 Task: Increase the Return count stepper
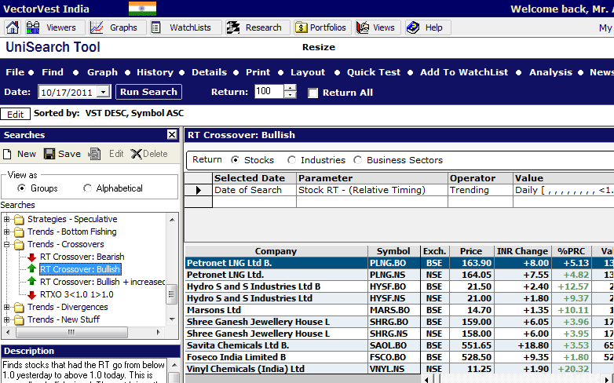click(290, 88)
